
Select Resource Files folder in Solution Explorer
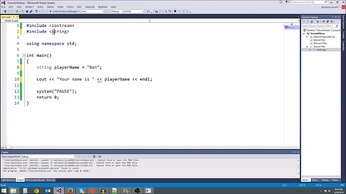(x=320, y=43)
